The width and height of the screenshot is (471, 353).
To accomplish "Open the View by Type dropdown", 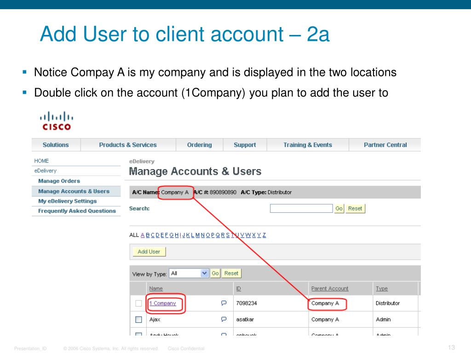I will point(189,273).
